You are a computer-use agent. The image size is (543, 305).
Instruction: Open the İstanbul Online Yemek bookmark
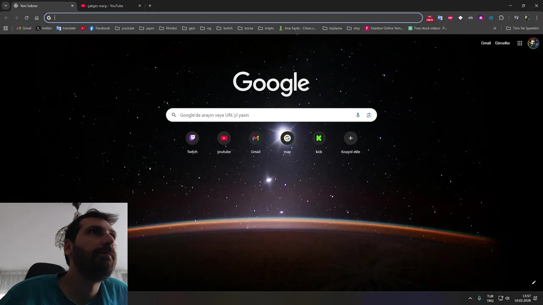coord(384,28)
